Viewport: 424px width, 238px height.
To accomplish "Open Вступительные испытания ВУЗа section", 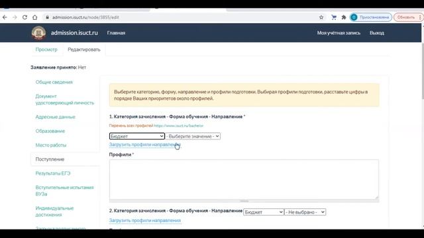I will [64, 191].
